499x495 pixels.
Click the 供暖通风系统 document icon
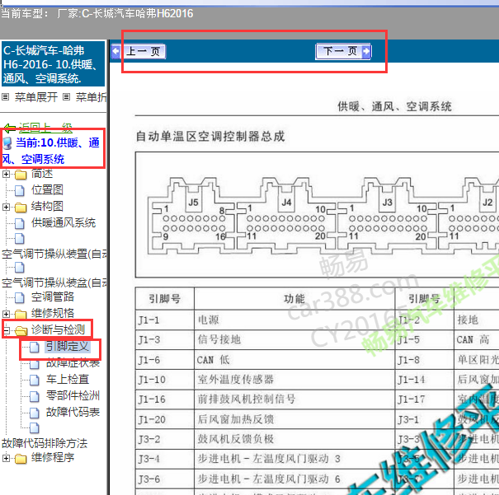click(20, 223)
